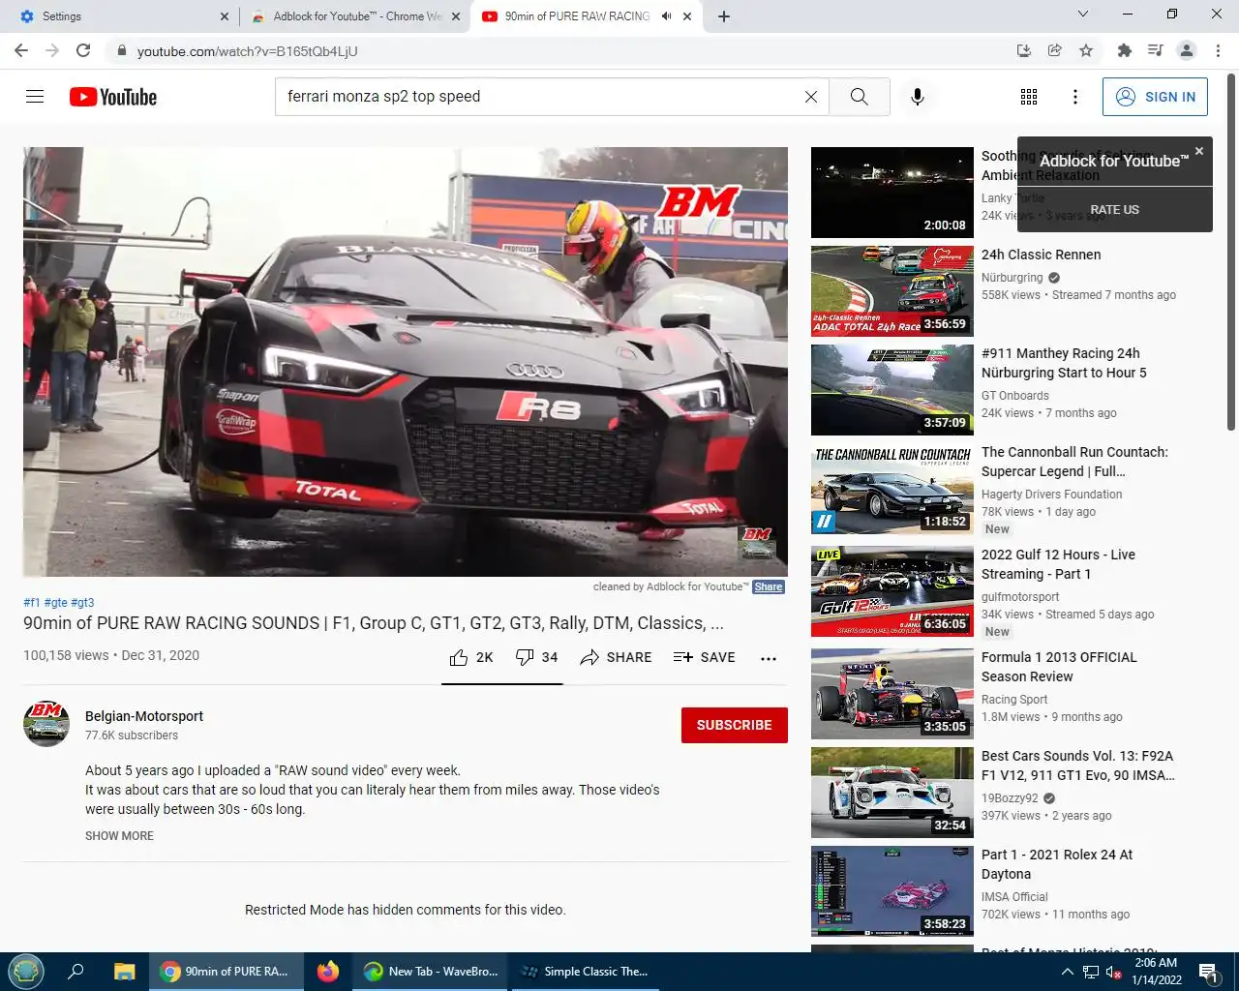Screen dimensions: 1239x991
Task: Launch Firefox from taskbar
Action: [327, 972]
